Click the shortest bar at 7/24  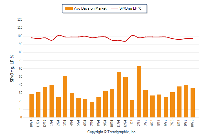92,110
